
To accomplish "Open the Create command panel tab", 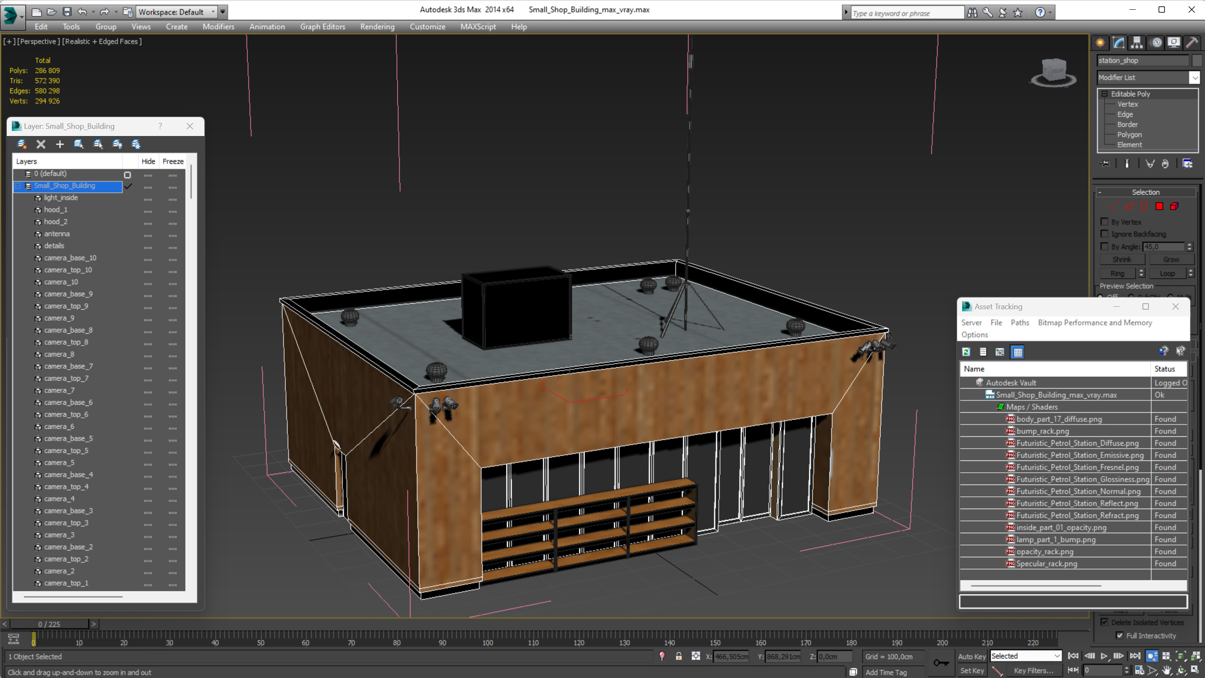I will tap(1100, 43).
